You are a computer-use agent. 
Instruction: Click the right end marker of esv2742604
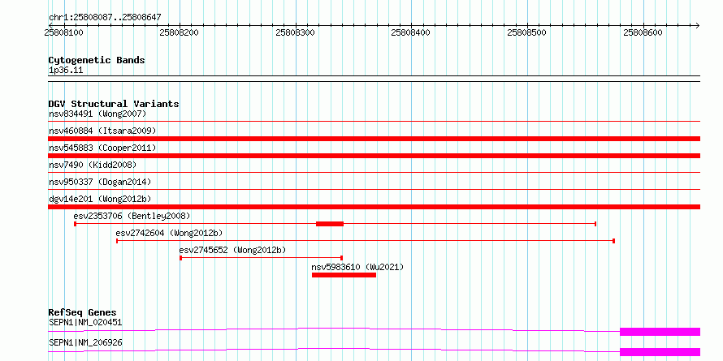coord(613,241)
